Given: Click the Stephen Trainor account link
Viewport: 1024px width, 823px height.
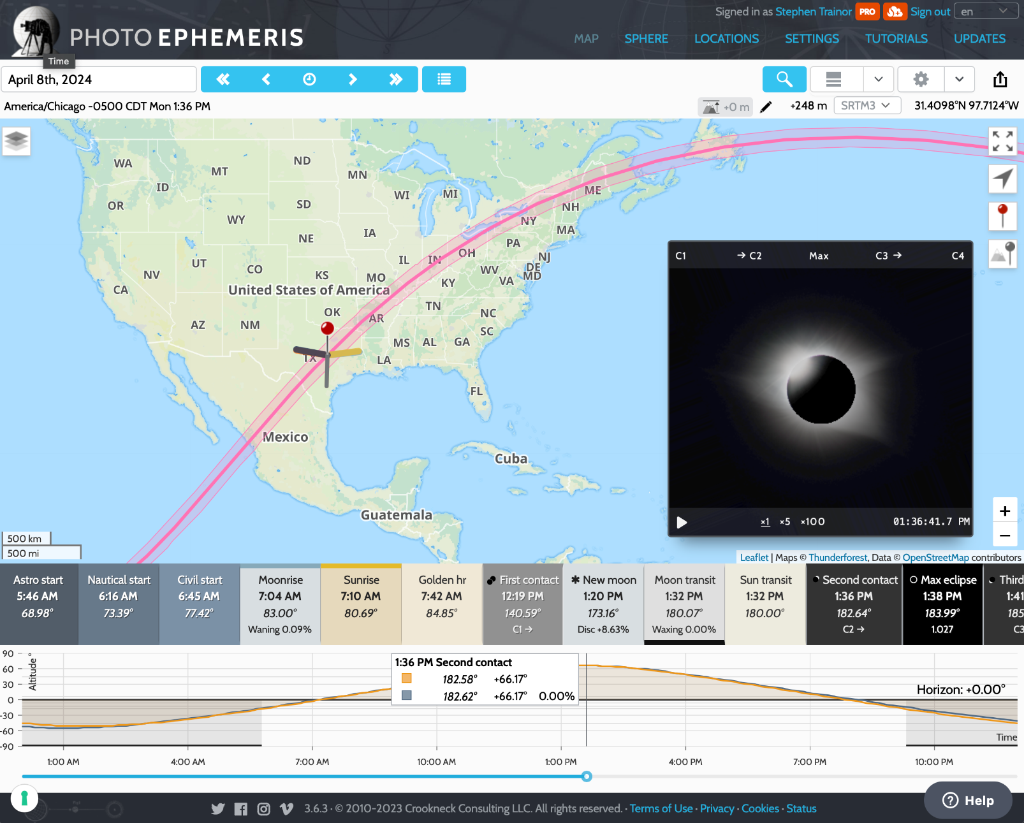Looking at the screenshot, I should click(814, 11).
